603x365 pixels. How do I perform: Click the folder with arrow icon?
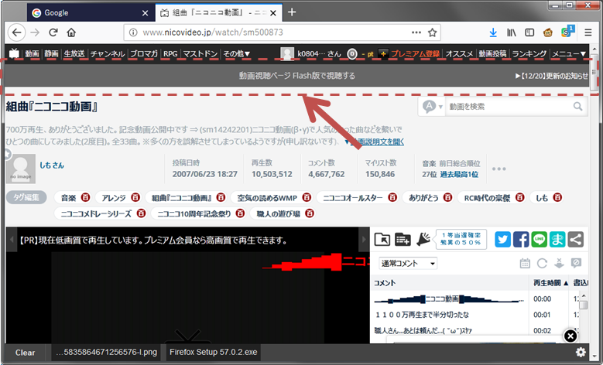coord(382,240)
